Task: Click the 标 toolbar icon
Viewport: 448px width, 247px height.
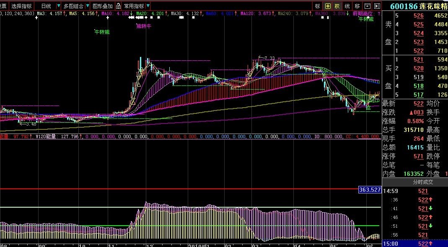Action: [317, 6]
